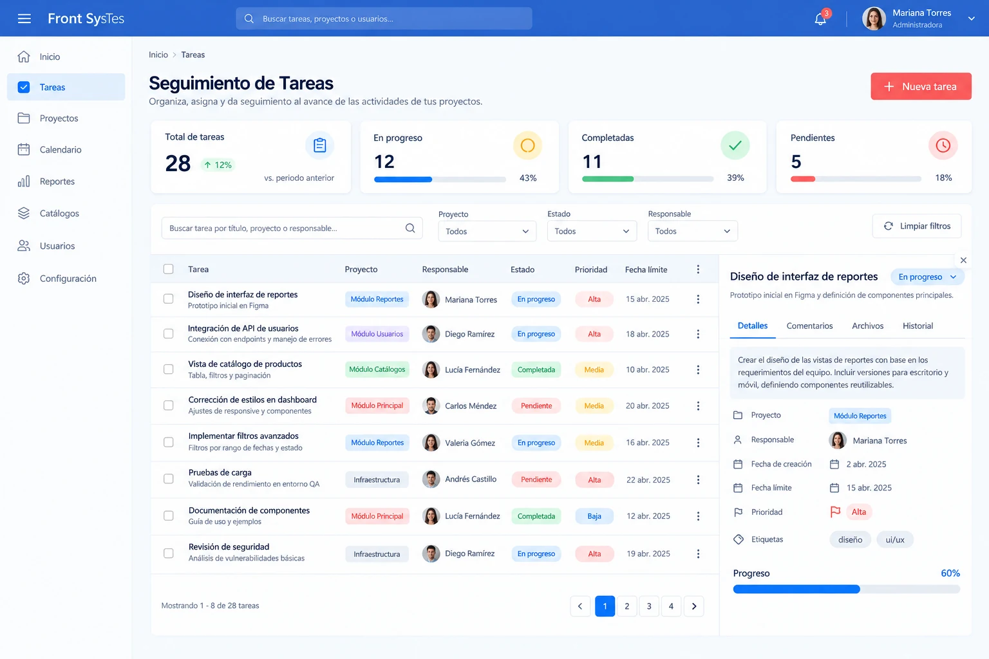Click the Total de tareas clipboard icon
The height and width of the screenshot is (659, 989).
tap(319, 145)
